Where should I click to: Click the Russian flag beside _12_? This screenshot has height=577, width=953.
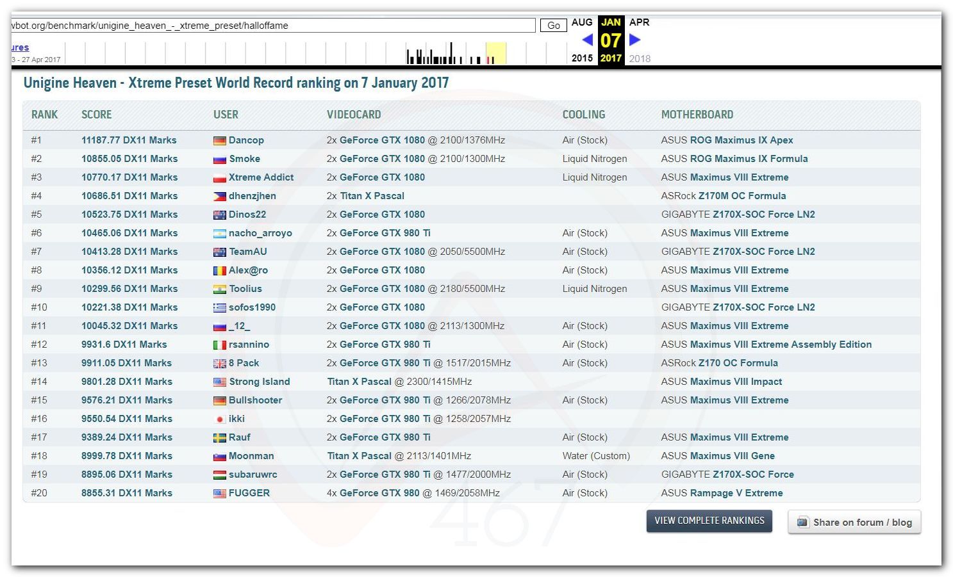(219, 327)
